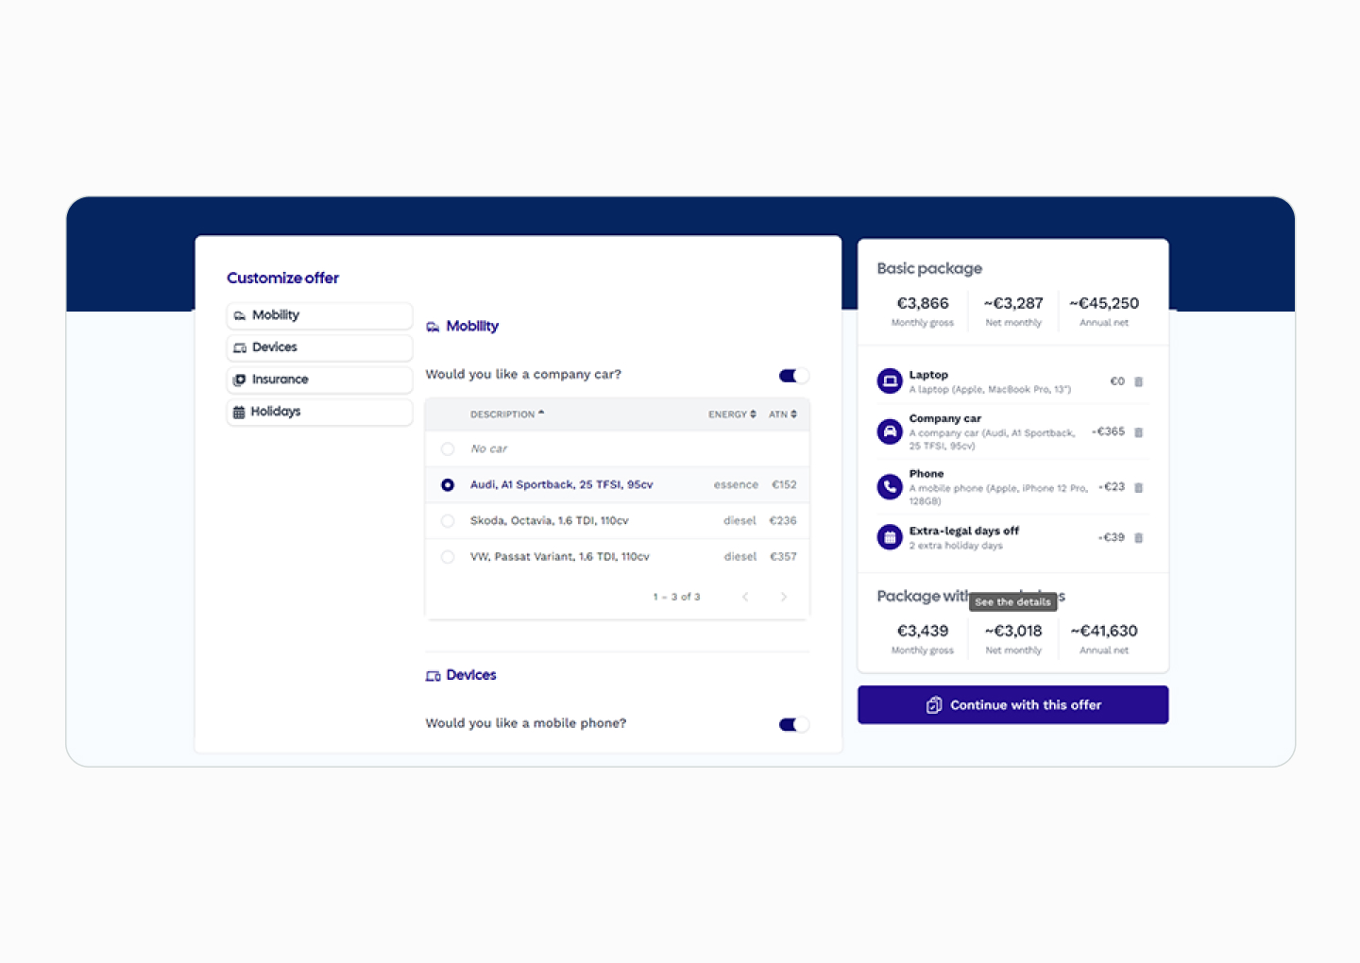The height and width of the screenshot is (963, 1360).
Task: Disable the mobile phone toggle
Action: [793, 725]
